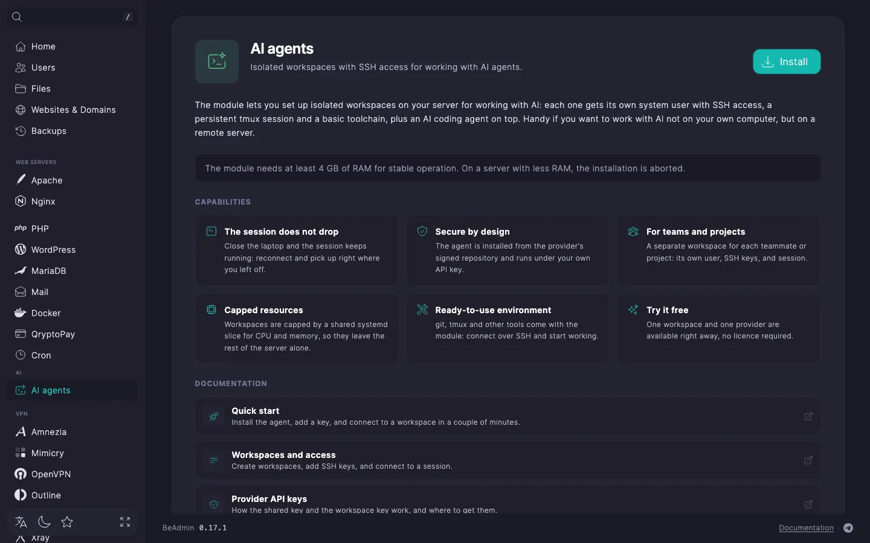Click the Docker whale icon

pos(21,313)
